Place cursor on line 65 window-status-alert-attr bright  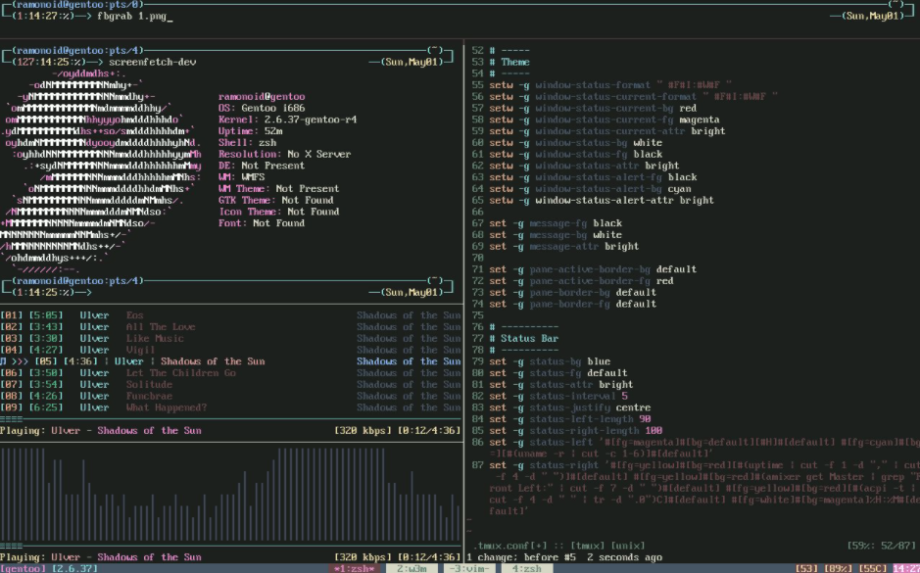(602, 200)
